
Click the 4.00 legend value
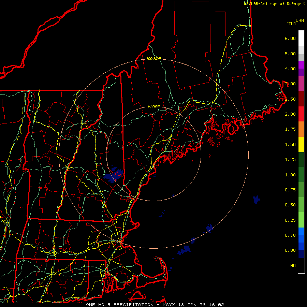click(x=290, y=69)
